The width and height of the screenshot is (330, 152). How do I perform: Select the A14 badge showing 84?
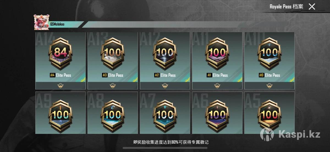click(60, 54)
